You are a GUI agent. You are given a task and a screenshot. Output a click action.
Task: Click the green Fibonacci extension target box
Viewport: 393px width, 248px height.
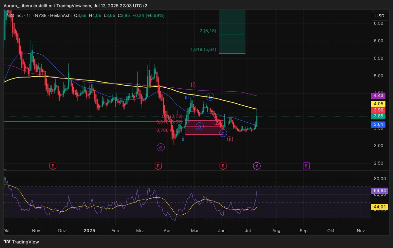coord(232,32)
